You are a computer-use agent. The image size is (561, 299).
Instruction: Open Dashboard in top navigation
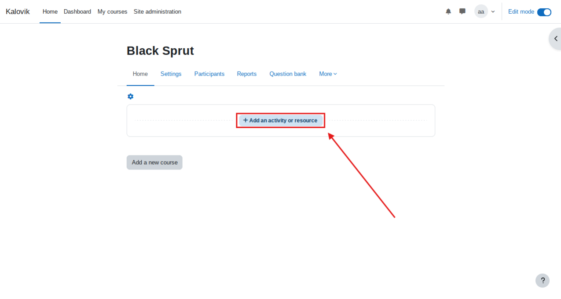77,12
